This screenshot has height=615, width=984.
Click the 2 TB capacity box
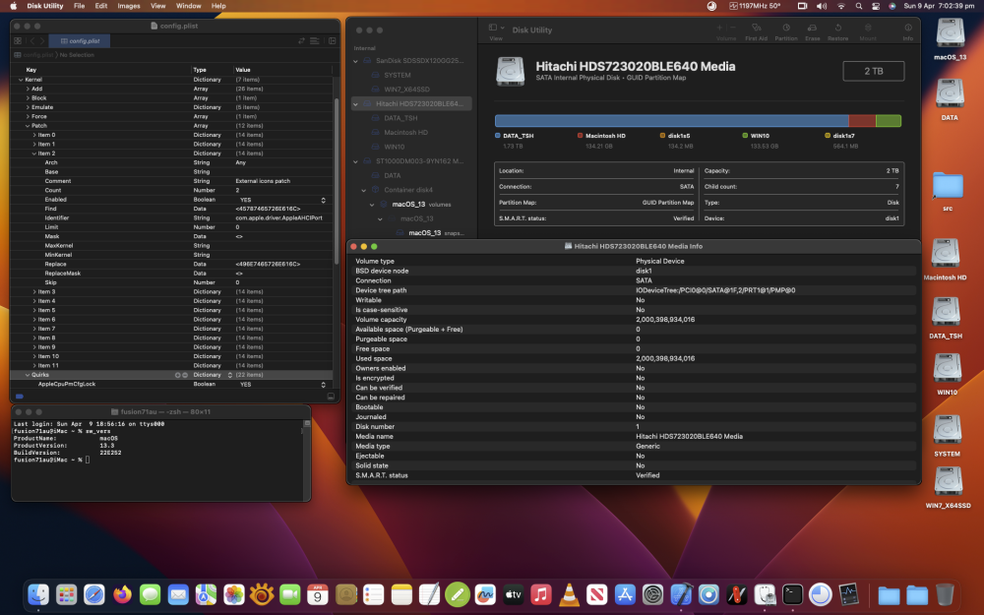[x=873, y=71]
